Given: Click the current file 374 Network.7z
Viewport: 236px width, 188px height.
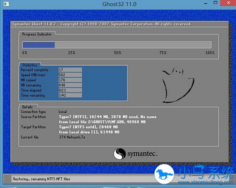Looking at the screenshot, I should (72, 137).
